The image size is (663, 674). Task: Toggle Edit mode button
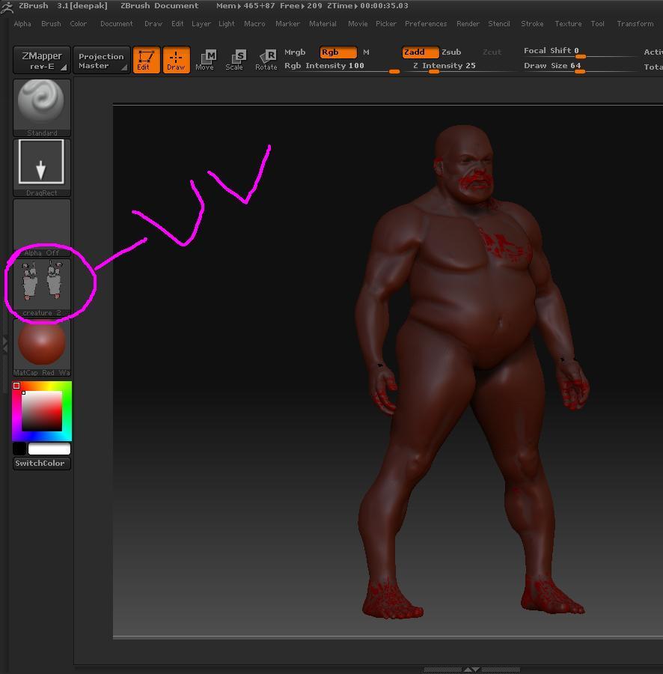pyautogui.click(x=146, y=60)
